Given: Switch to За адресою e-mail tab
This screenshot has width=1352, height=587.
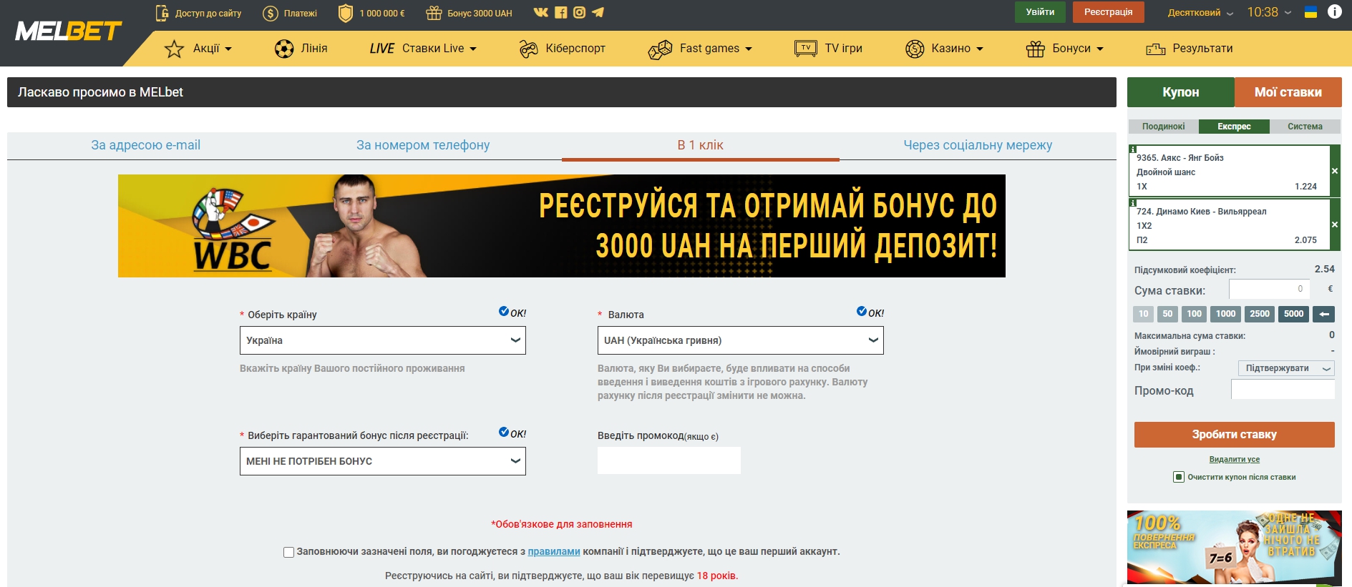Looking at the screenshot, I should [x=146, y=145].
